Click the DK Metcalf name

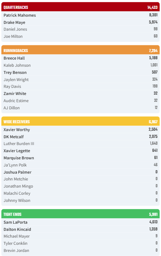(14, 137)
